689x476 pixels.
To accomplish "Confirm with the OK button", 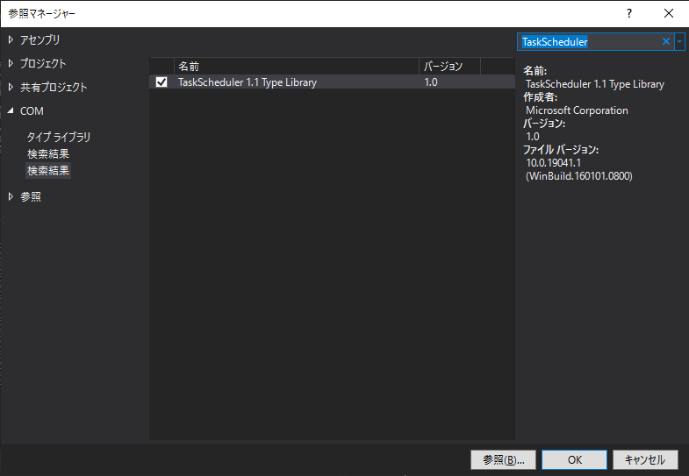I will 574,459.
